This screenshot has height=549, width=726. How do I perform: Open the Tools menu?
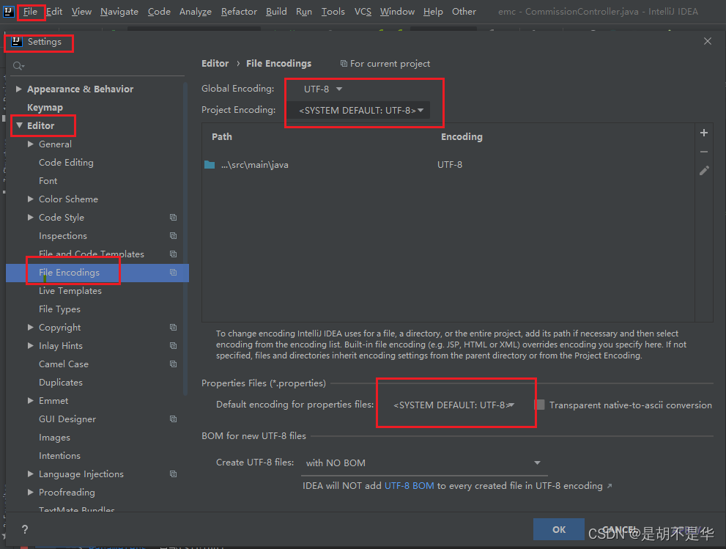pyautogui.click(x=333, y=12)
